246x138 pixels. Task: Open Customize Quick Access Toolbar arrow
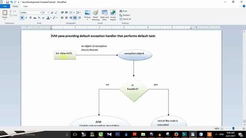pyautogui.click(x=18, y=2)
